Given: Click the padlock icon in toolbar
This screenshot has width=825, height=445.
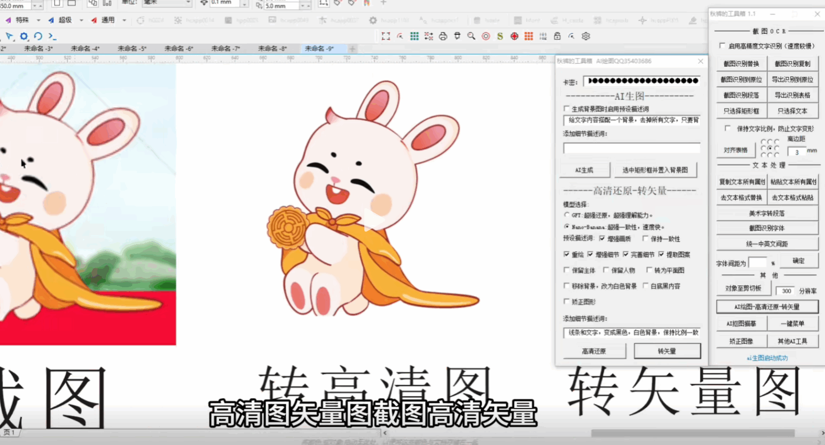Looking at the screenshot, I should pos(557,36).
